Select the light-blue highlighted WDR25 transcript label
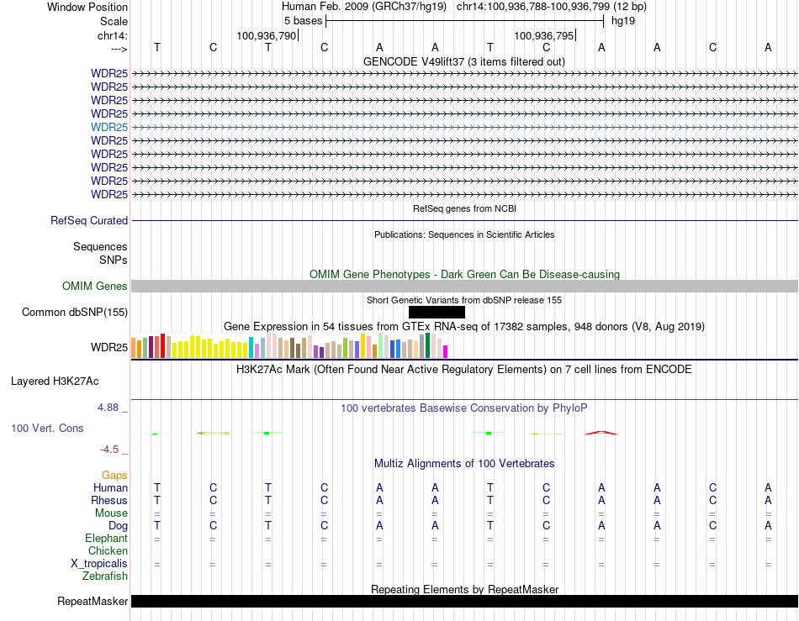This screenshot has height=621, width=799. 109,127
